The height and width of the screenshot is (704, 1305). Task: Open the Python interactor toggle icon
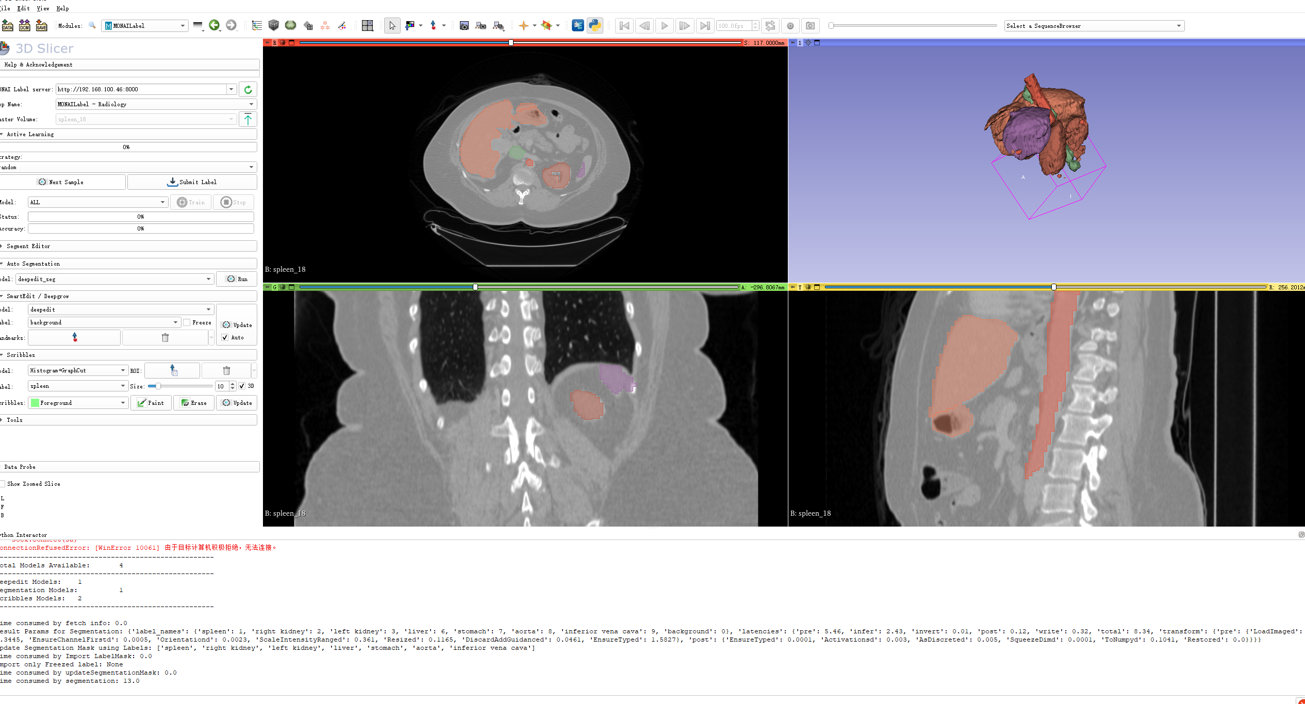[x=594, y=25]
